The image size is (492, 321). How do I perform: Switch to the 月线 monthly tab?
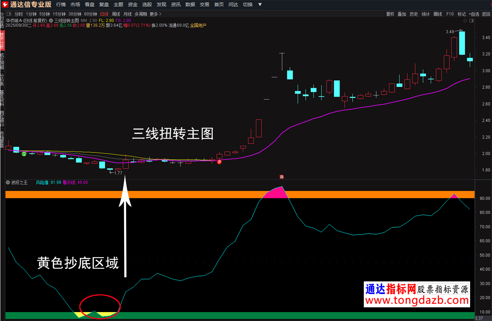pos(128,14)
